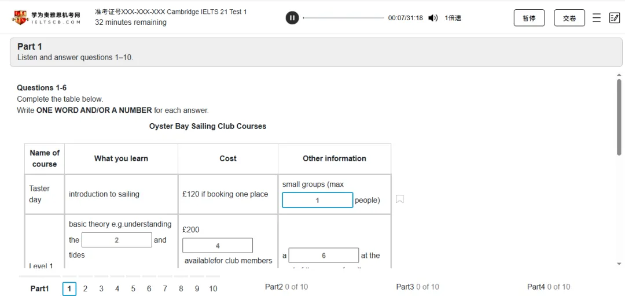Open the hamburger menu icon

tap(596, 17)
